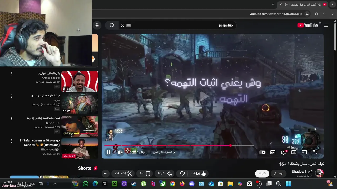Open Discord from the taskbar
This screenshot has height=189, width=337.
[x=192, y=184]
